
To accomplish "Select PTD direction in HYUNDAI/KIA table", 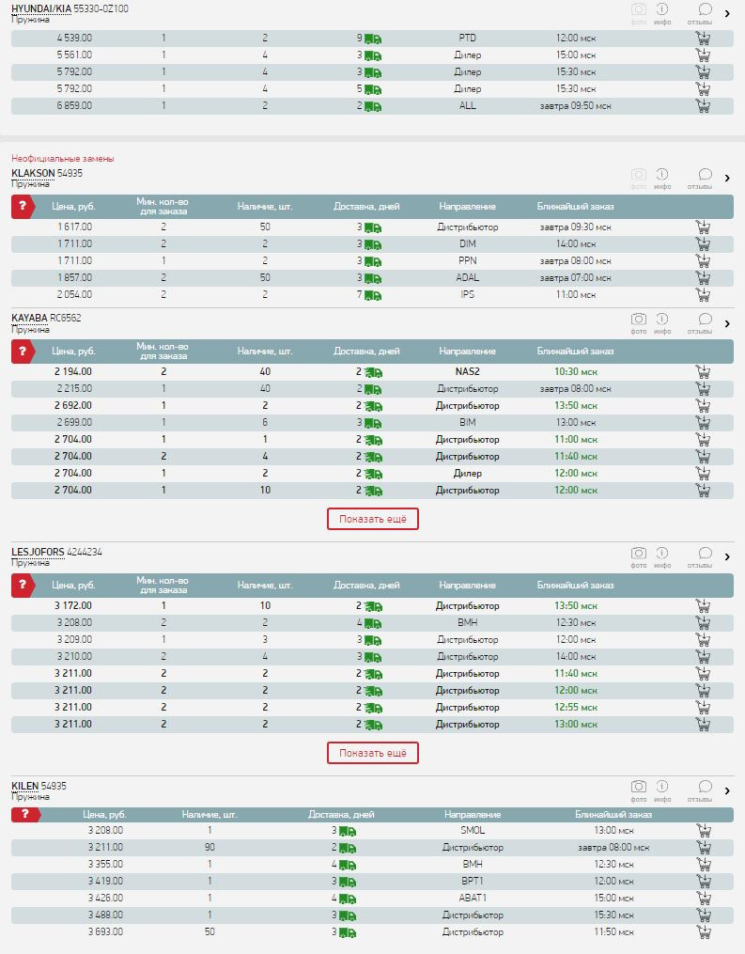I will [x=468, y=39].
